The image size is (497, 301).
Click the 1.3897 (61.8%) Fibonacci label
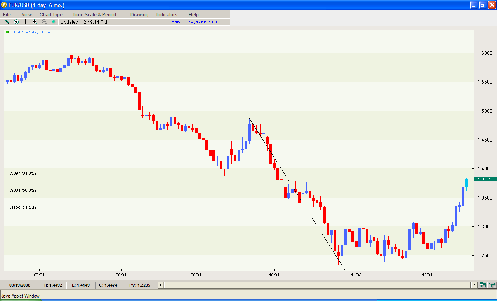point(22,173)
